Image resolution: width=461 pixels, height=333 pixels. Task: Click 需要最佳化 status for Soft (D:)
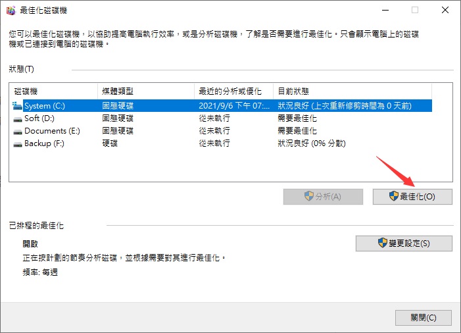point(297,118)
